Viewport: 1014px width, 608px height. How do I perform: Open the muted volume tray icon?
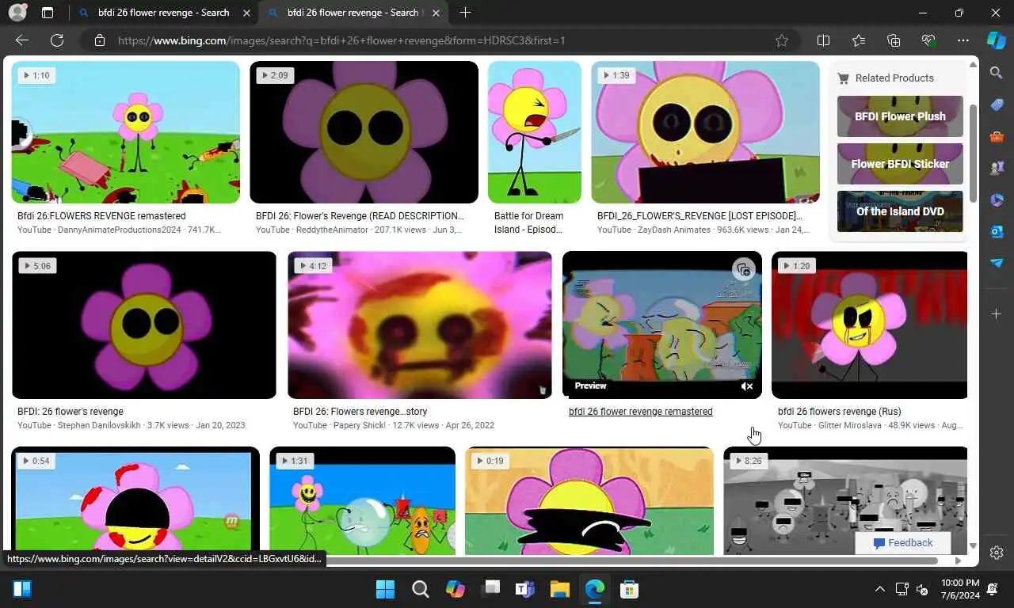click(x=922, y=589)
